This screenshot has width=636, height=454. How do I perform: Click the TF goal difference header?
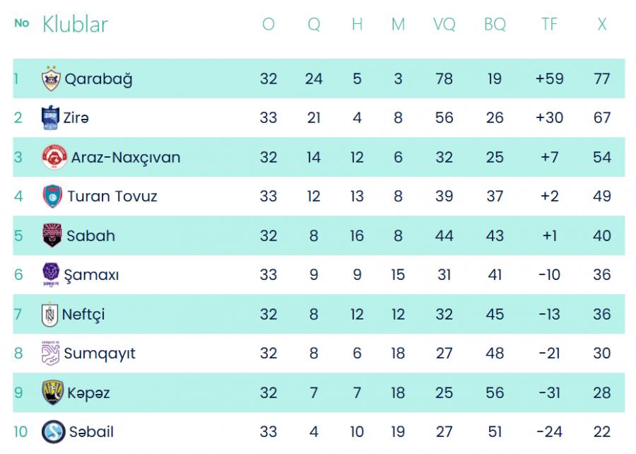coord(550,24)
